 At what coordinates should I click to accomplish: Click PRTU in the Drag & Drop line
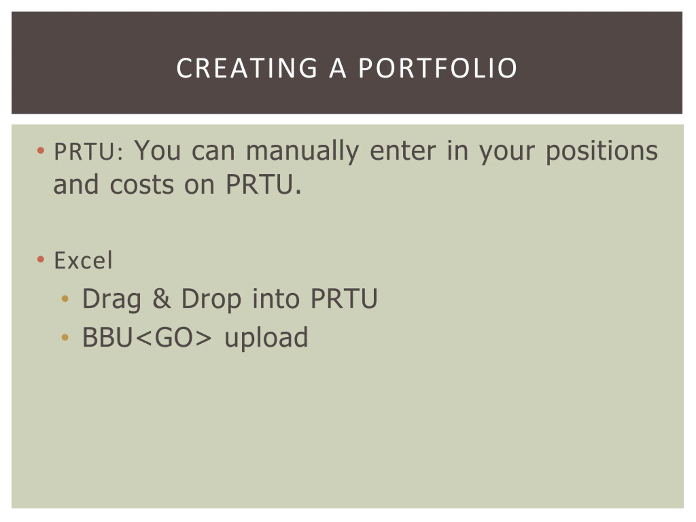click(x=344, y=299)
